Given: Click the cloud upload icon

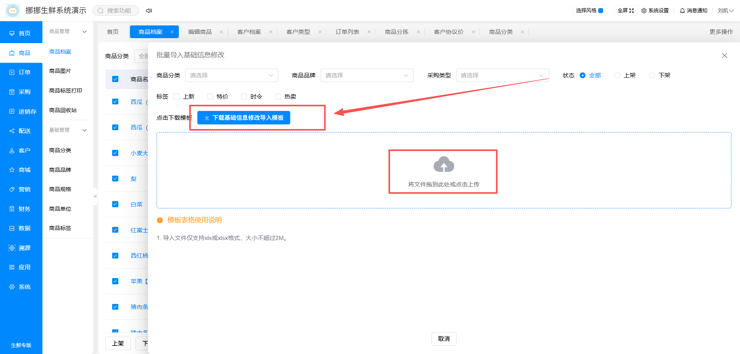Looking at the screenshot, I should click(444, 164).
